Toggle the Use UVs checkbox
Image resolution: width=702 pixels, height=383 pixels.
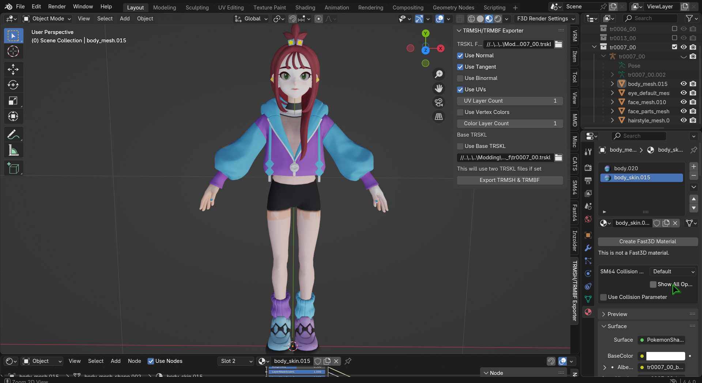(x=460, y=90)
